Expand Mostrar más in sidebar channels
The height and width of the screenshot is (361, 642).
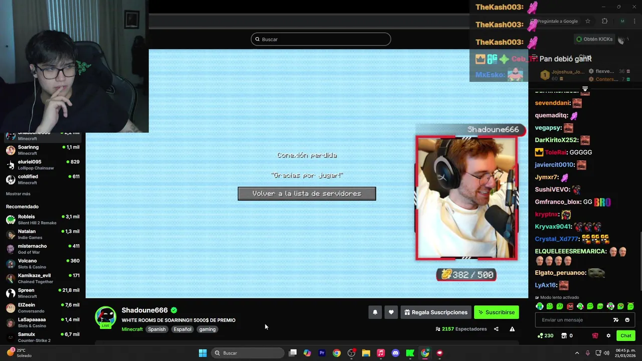(18, 194)
